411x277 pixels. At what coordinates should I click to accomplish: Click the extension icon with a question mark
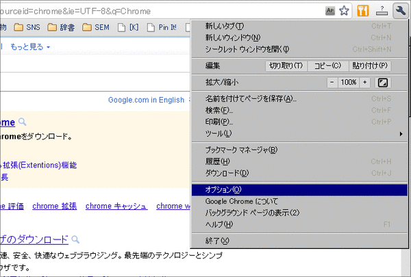pos(382,11)
